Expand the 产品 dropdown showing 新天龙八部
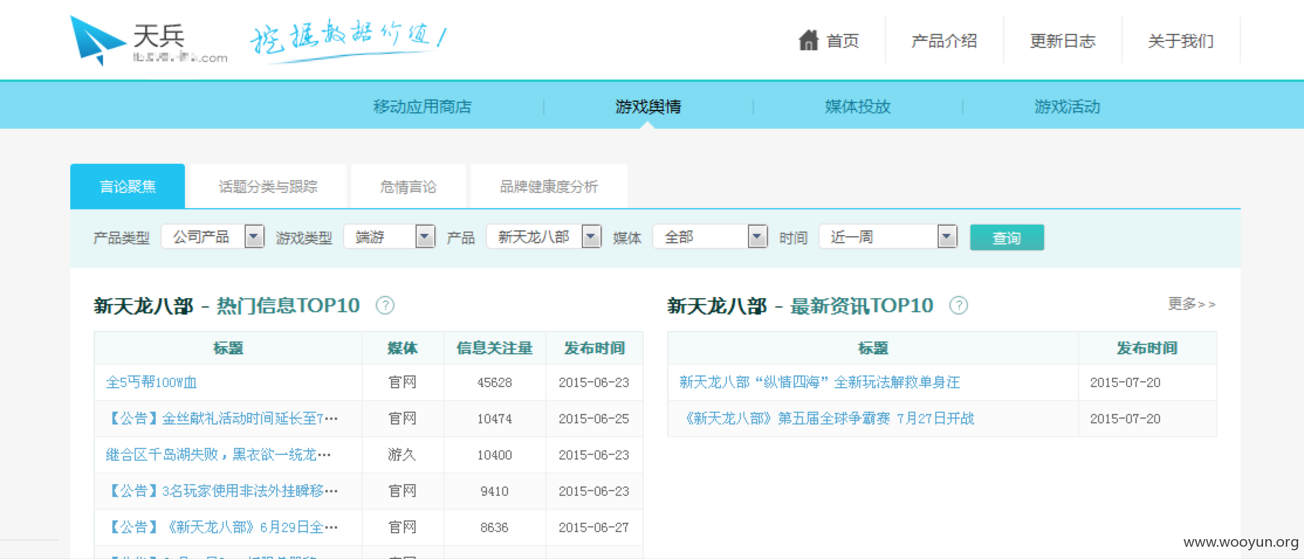The height and width of the screenshot is (559, 1304). tap(544, 237)
